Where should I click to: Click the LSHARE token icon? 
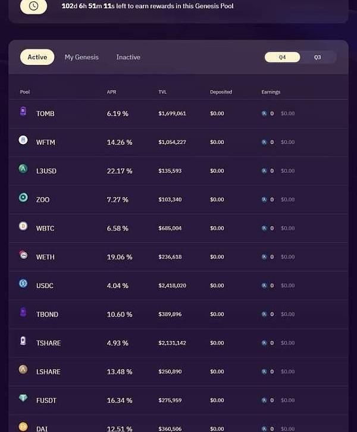(23, 369)
